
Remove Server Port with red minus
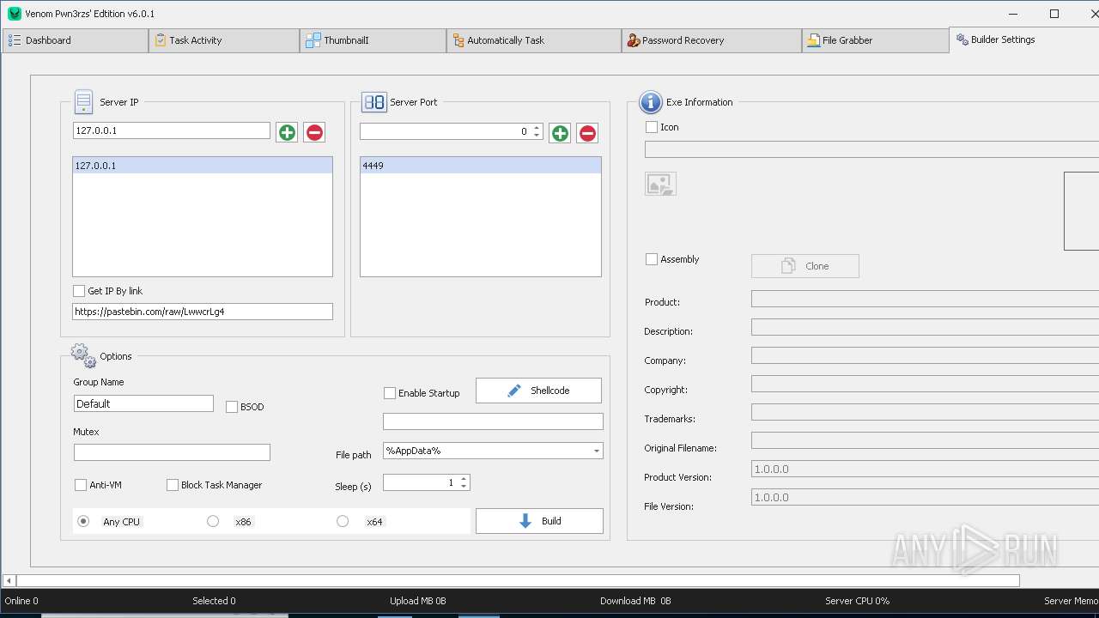click(x=587, y=133)
